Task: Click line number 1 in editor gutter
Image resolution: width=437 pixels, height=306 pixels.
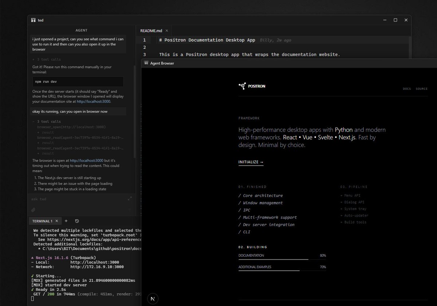Action: point(144,40)
